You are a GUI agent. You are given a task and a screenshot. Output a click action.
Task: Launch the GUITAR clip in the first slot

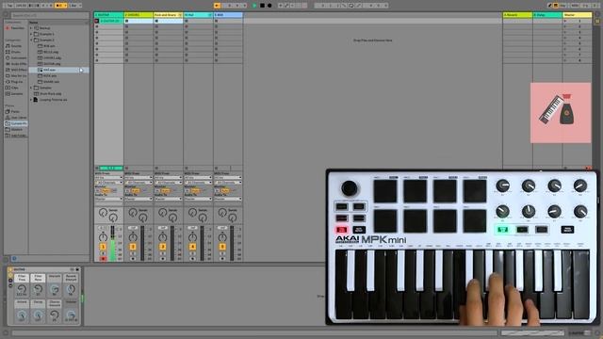tap(96, 21)
